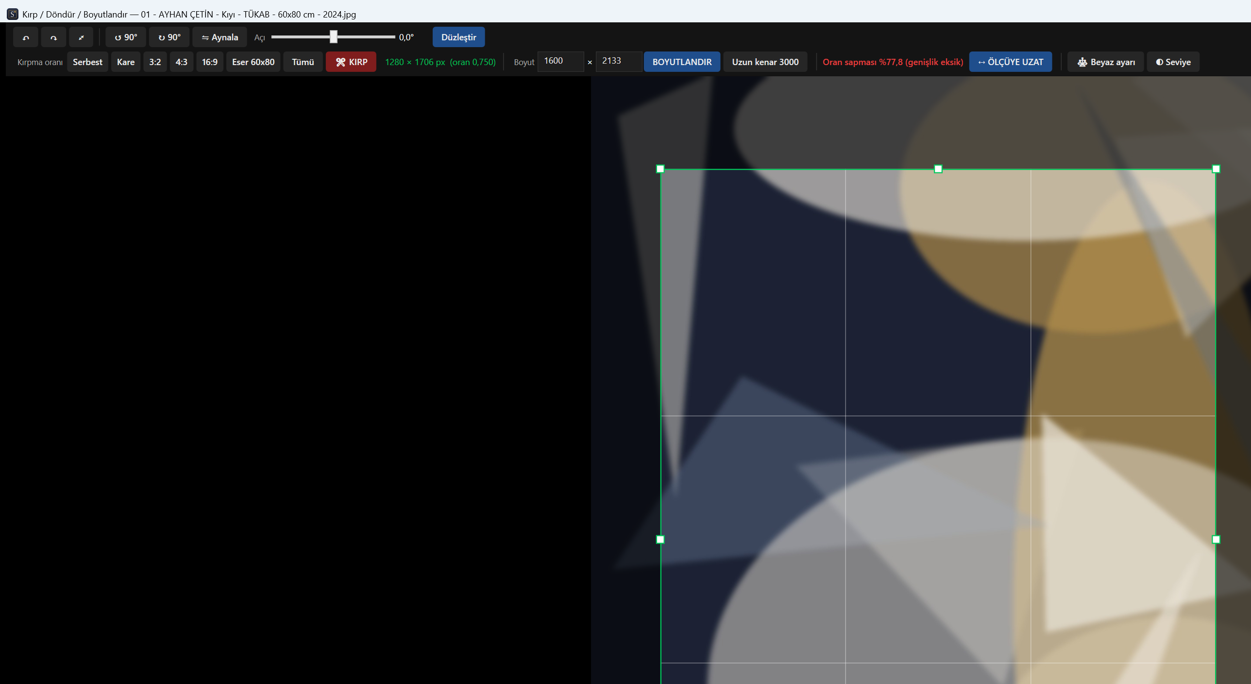The height and width of the screenshot is (684, 1251).
Task: Open the Seviye levels tool
Action: coord(1173,62)
